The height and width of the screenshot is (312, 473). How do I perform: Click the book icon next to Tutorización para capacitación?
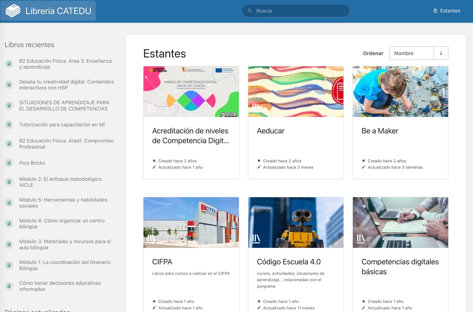pos(9,125)
